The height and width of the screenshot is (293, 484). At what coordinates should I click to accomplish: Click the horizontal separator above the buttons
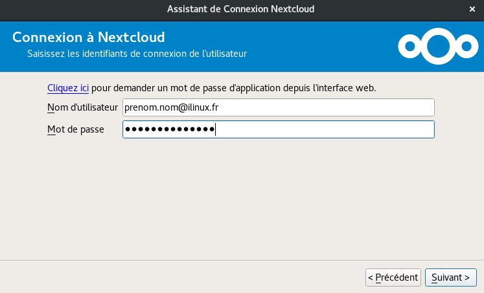242,261
